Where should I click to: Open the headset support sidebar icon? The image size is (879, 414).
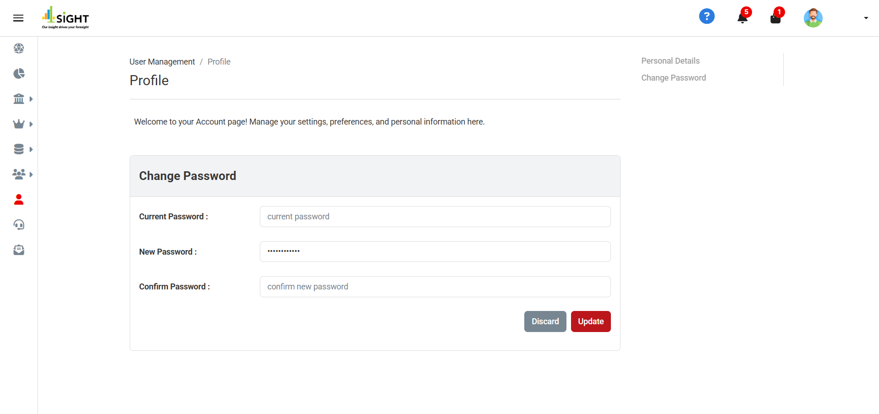click(19, 225)
